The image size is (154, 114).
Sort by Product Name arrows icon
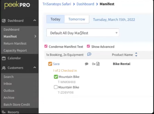tap(136, 55)
